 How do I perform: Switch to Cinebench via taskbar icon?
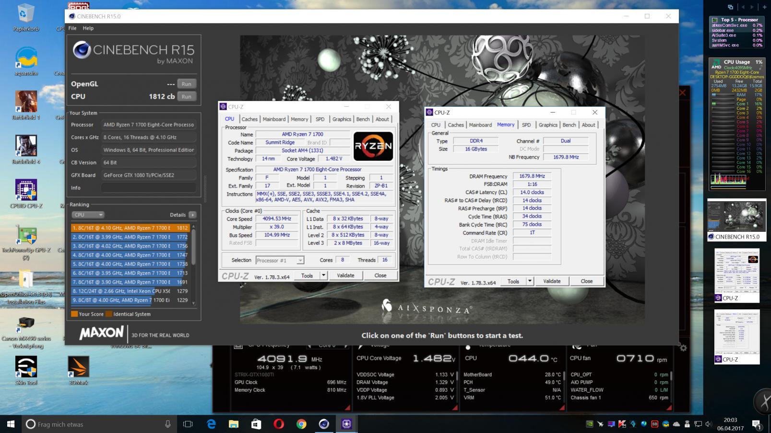tap(324, 424)
